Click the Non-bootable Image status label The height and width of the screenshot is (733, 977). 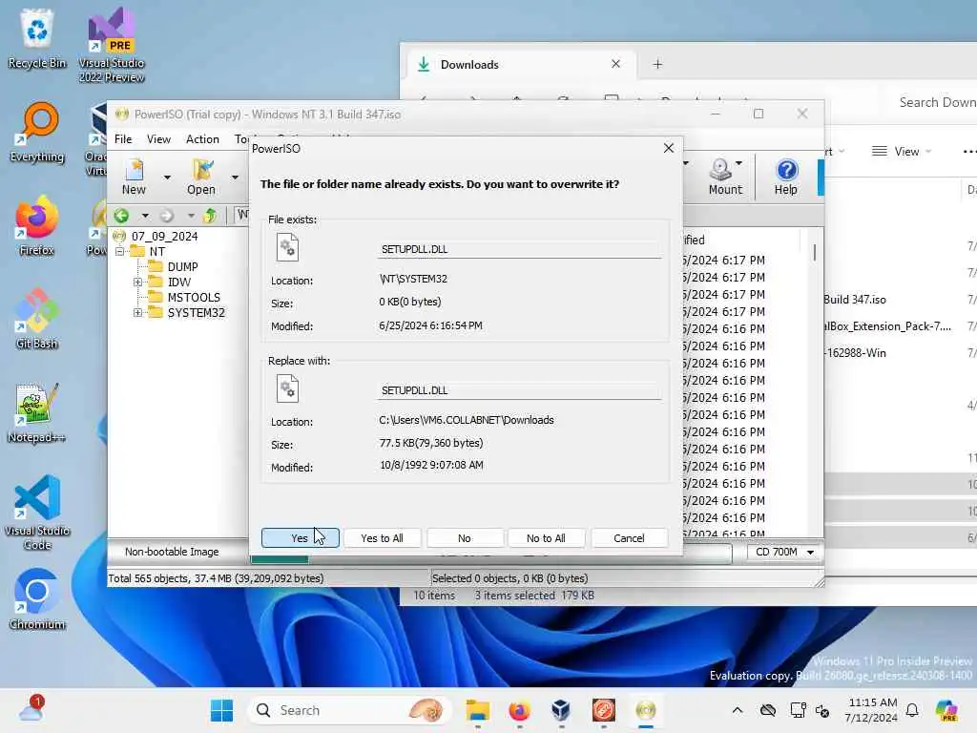pos(172,553)
